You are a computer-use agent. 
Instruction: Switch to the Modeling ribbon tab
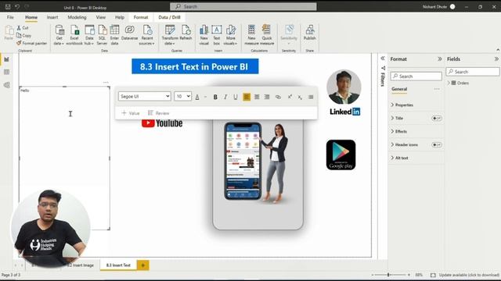[77, 17]
